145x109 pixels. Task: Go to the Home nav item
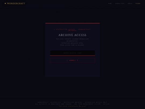(x=110, y=3)
